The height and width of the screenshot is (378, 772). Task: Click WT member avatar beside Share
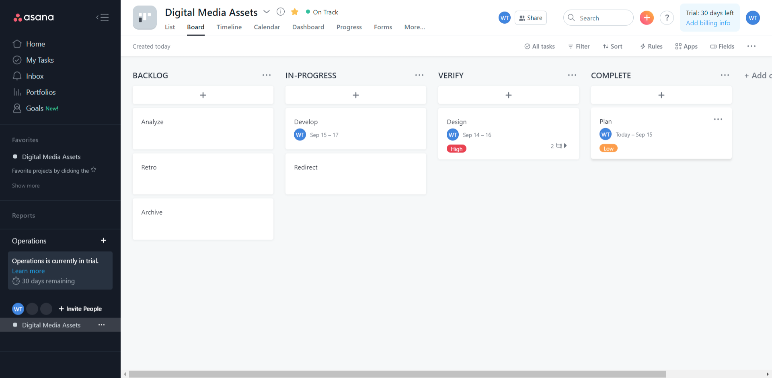(505, 18)
